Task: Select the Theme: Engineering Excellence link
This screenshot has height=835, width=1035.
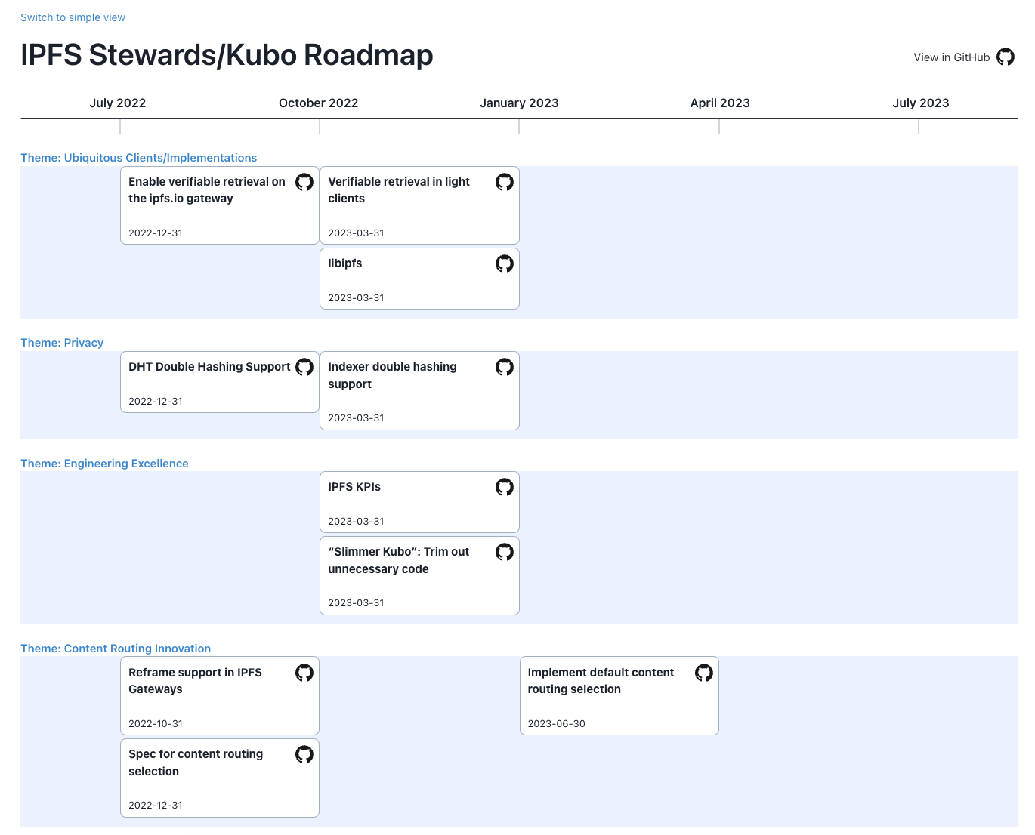Action: 104,463
